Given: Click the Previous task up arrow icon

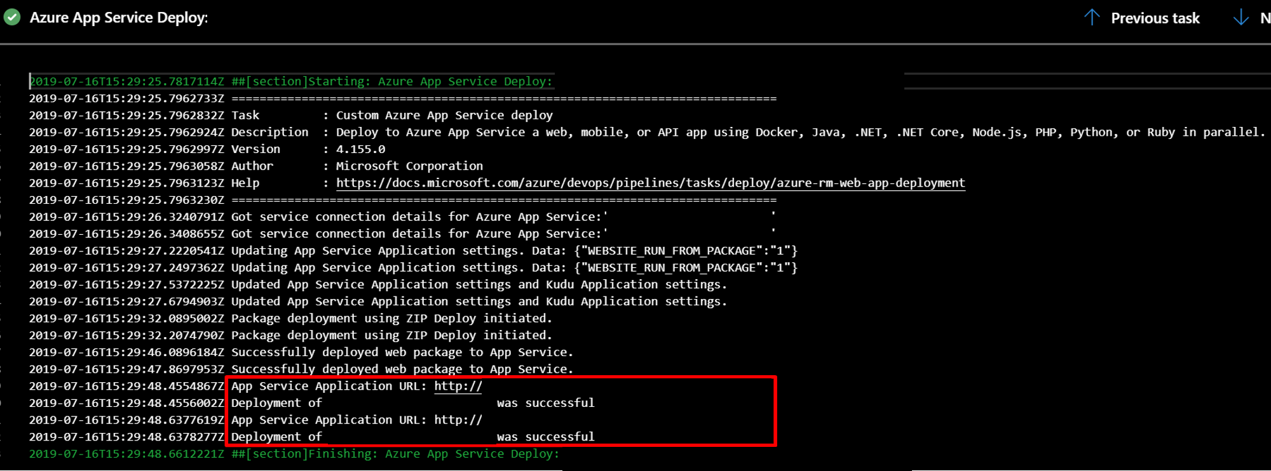Looking at the screenshot, I should click(1092, 17).
